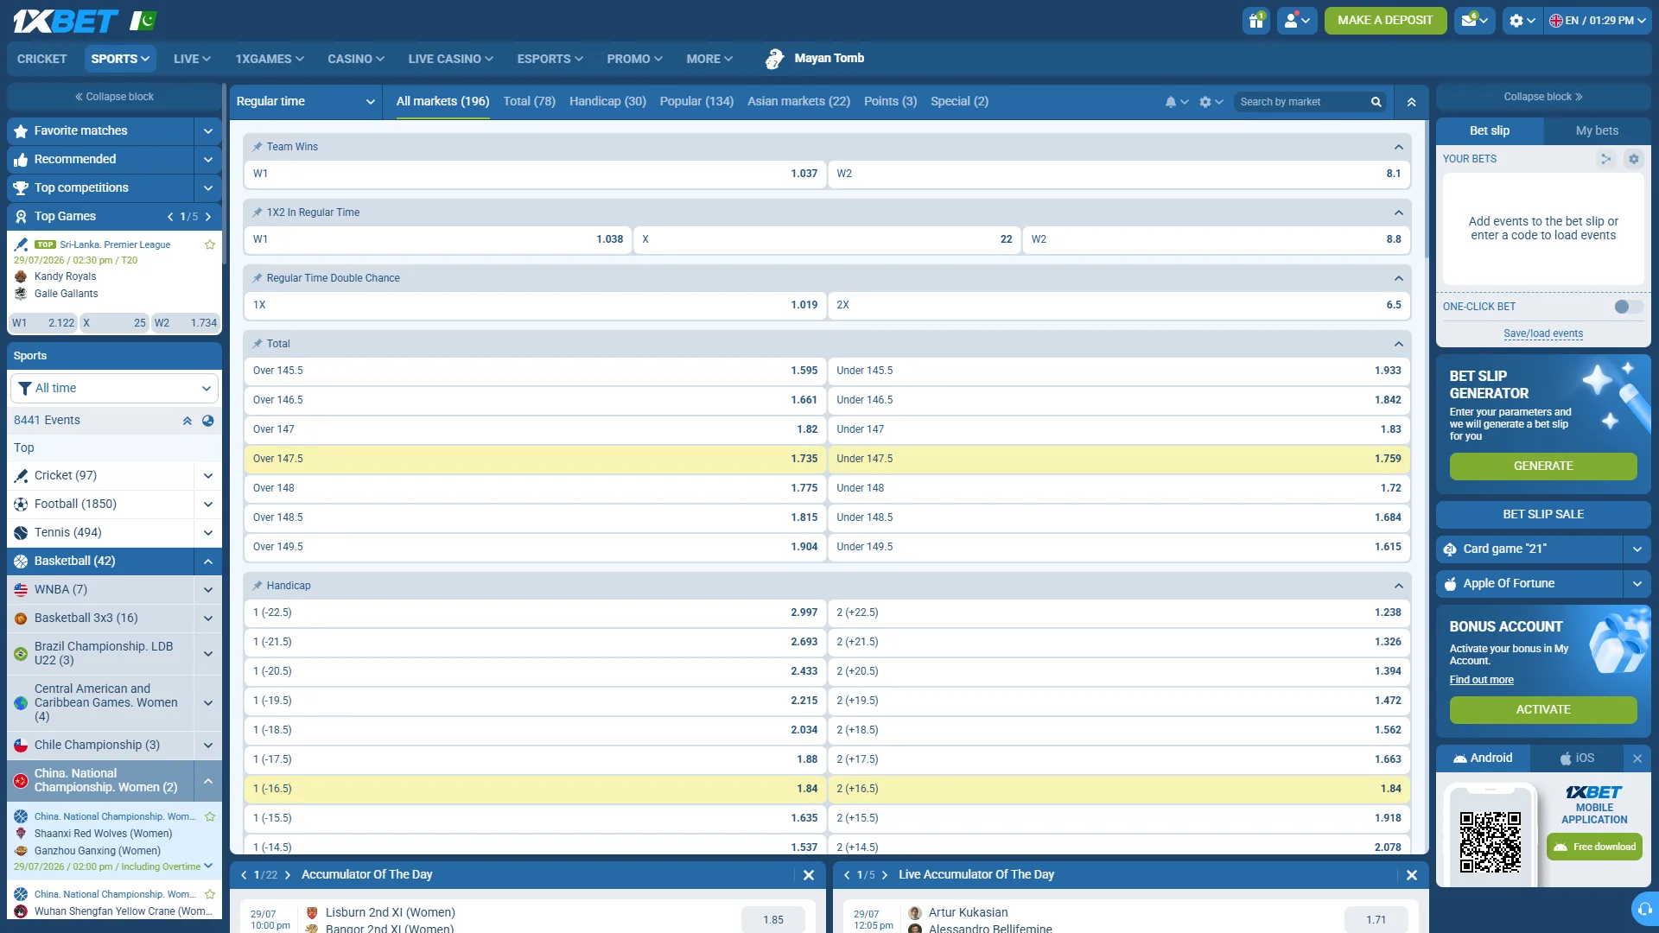The height and width of the screenshot is (933, 1659).
Task: Collapse events list with double-up arrows
Action: (187, 421)
